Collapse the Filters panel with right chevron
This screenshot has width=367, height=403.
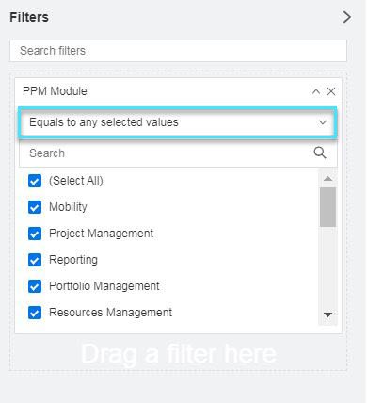(x=346, y=17)
